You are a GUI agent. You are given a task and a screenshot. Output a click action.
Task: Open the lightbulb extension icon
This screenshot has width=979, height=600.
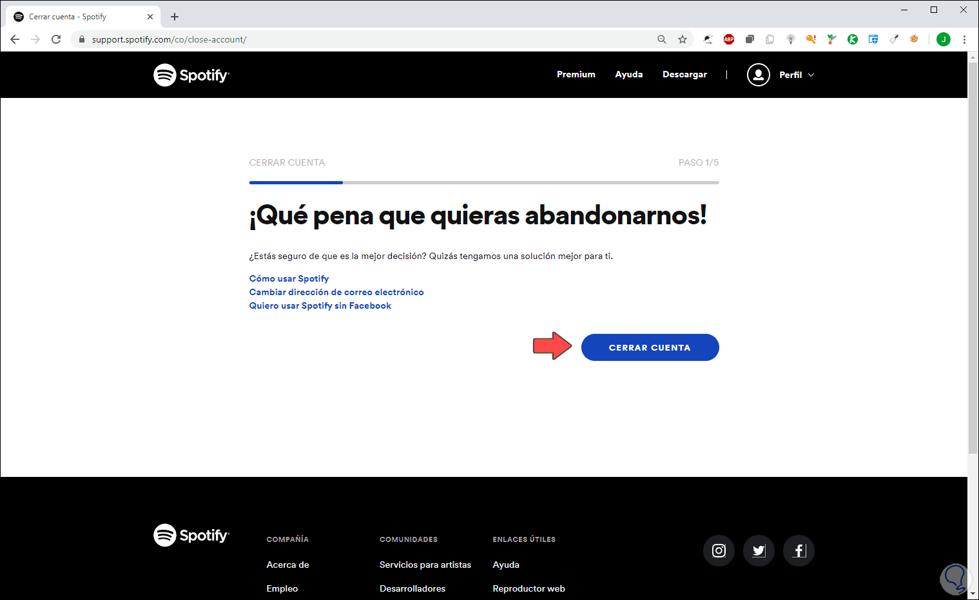click(791, 39)
